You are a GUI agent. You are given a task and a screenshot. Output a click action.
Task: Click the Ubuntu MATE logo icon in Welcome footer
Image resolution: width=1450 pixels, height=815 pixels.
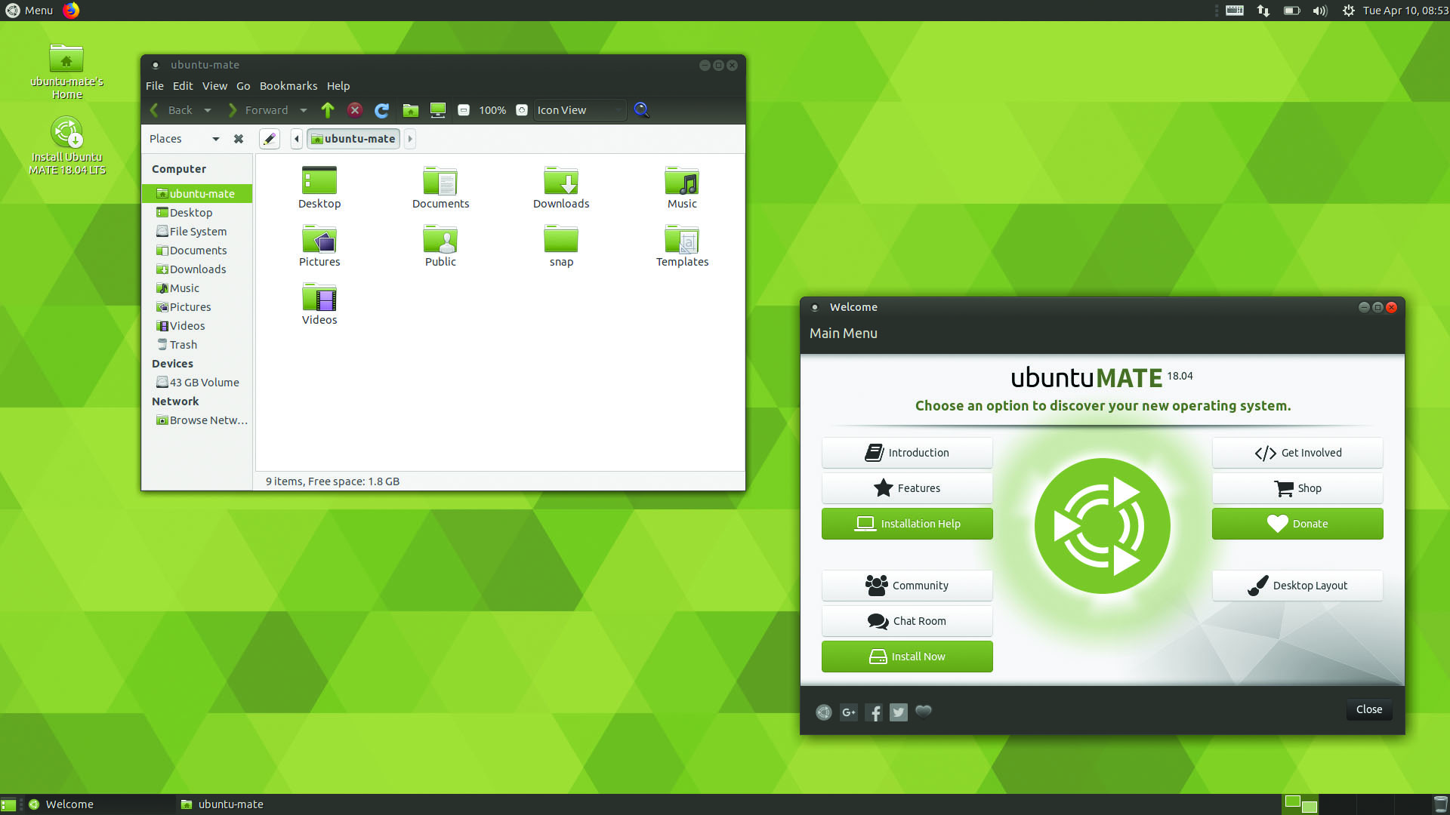(824, 712)
